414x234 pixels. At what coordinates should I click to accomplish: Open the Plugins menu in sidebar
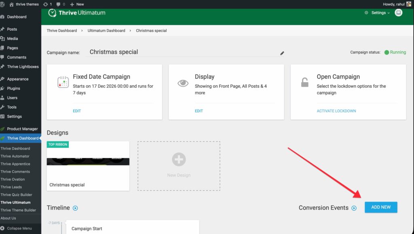pyautogui.click(x=13, y=89)
